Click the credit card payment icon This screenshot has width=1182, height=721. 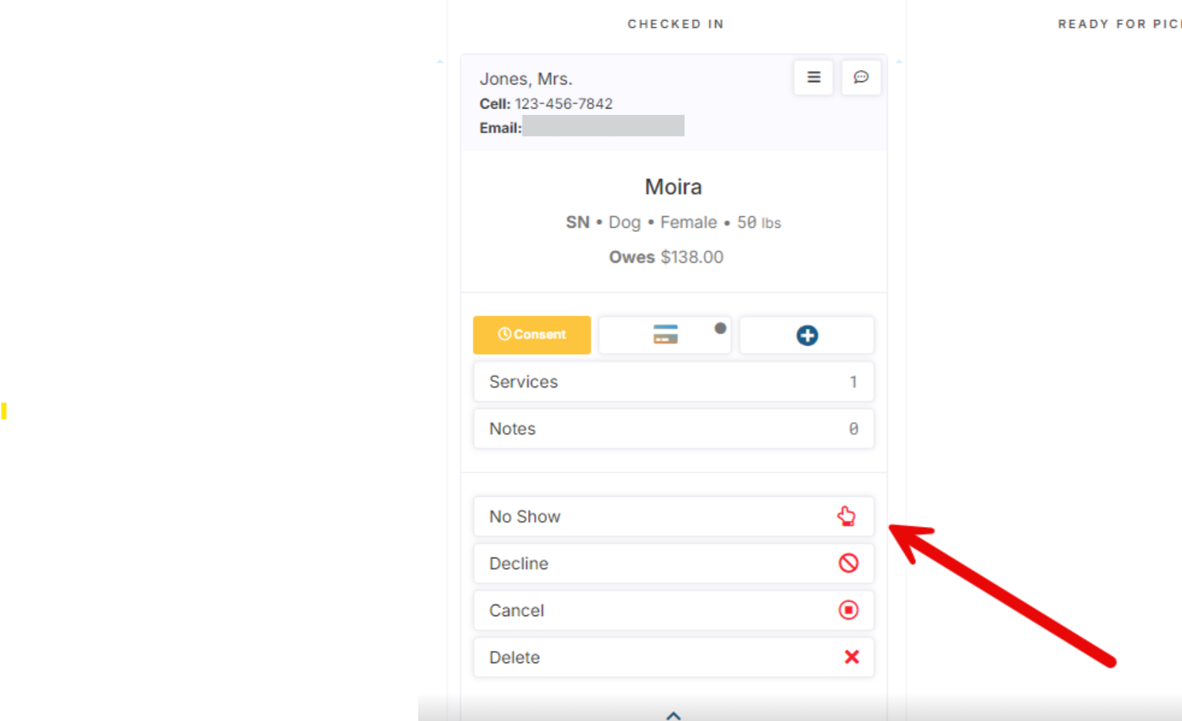click(665, 335)
